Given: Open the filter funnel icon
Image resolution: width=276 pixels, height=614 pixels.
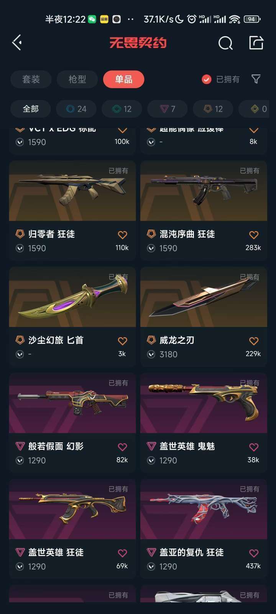Looking at the screenshot, I should (x=256, y=79).
